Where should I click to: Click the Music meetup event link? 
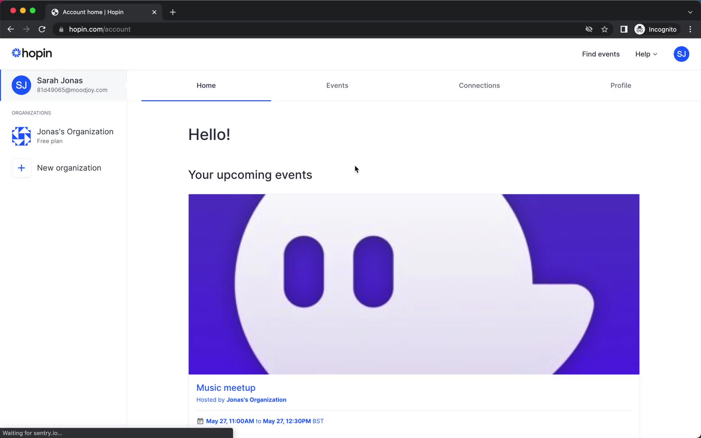pyautogui.click(x=226, y=388)
